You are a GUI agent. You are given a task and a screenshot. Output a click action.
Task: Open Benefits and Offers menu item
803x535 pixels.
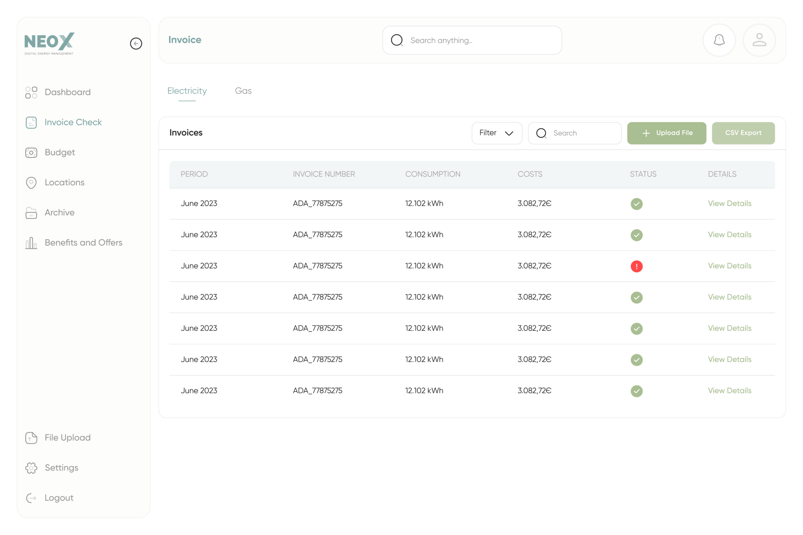pyautogui.click(x=83, y=243)
